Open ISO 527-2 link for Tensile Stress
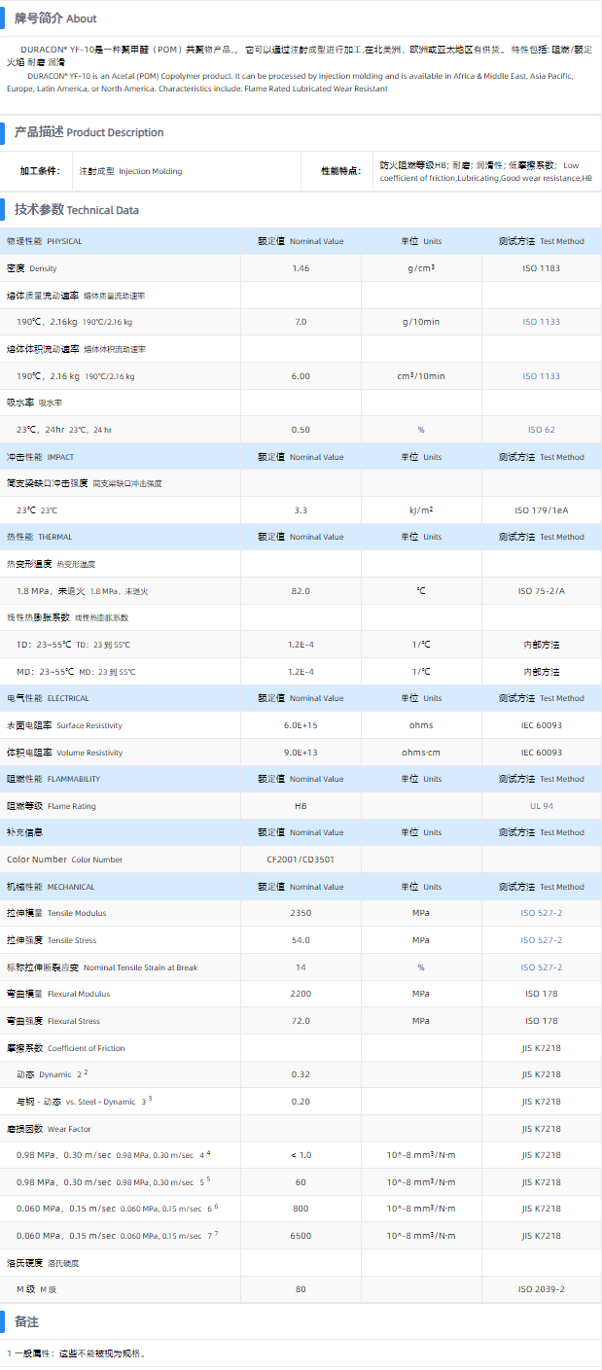 [x=541, y=940]
